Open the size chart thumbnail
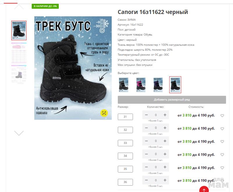 point(19,53)
